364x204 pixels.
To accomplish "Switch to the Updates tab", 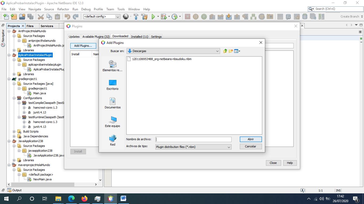I will [74, 37].
